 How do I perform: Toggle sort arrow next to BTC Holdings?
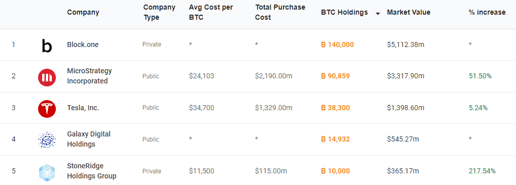pos(378,13)
